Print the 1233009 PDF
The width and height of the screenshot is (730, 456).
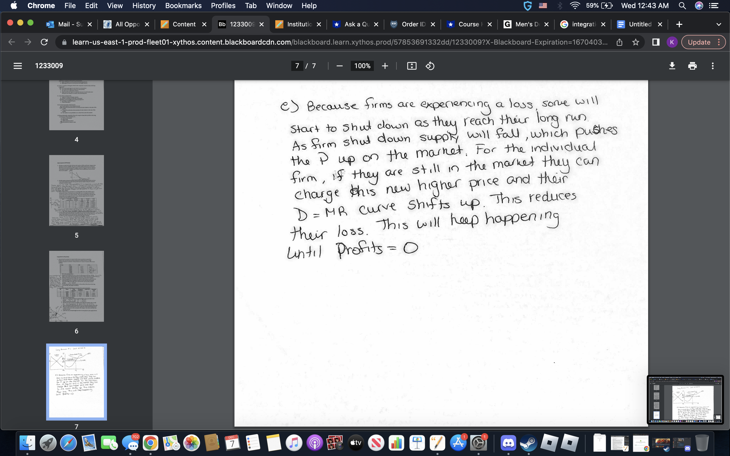click(692, 66)
